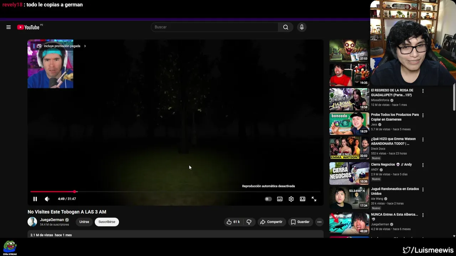Screen dimensions: 456x256
Task: Toggle the autoplay switch off/on
Action: pyautogui.click(x=268, y=199)
